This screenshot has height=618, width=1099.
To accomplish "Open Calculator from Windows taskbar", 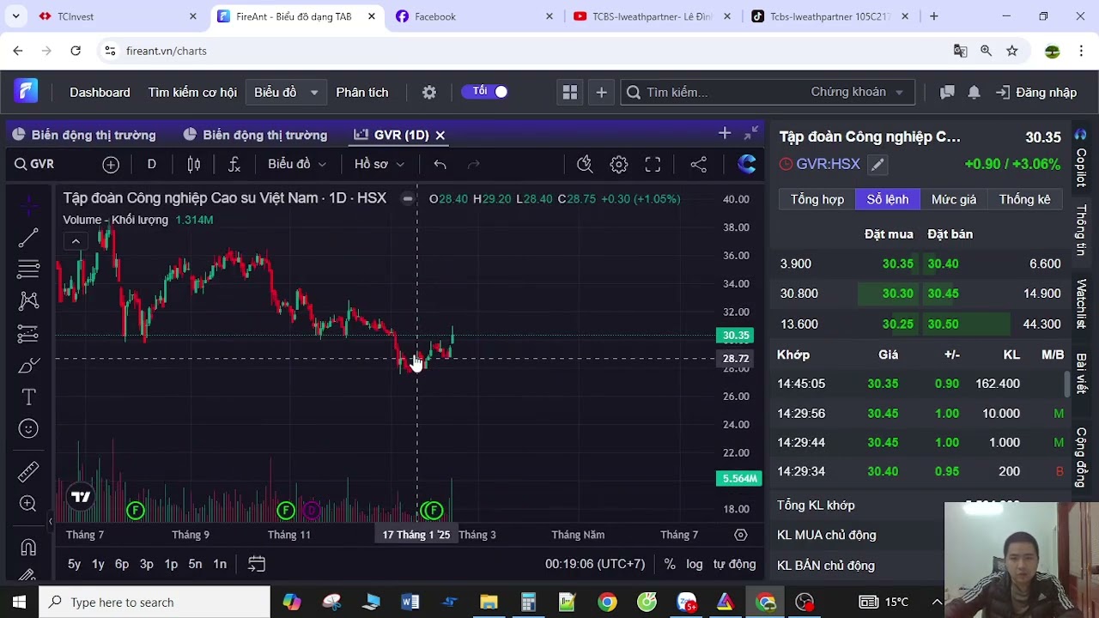I will pos(528,602).
